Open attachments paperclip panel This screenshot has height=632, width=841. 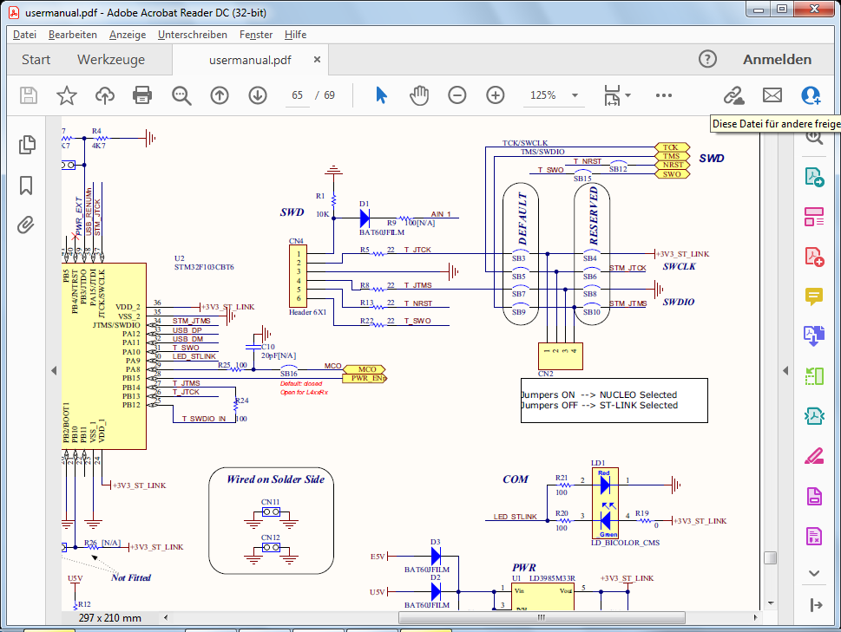click(x=26, y=225)
